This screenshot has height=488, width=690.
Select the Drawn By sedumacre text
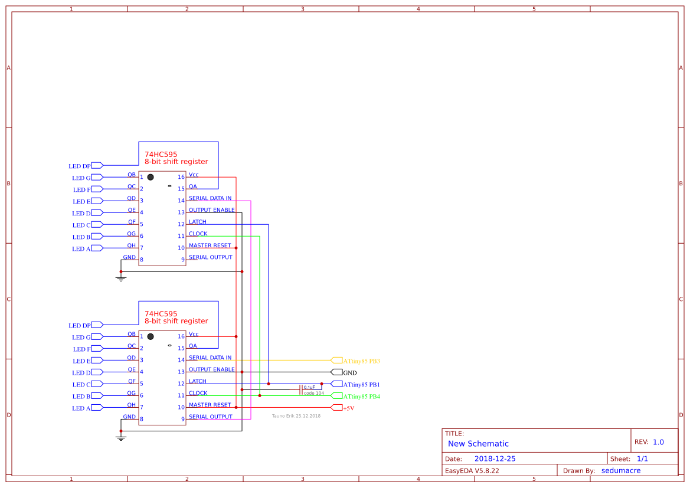(x=621, y=470)
